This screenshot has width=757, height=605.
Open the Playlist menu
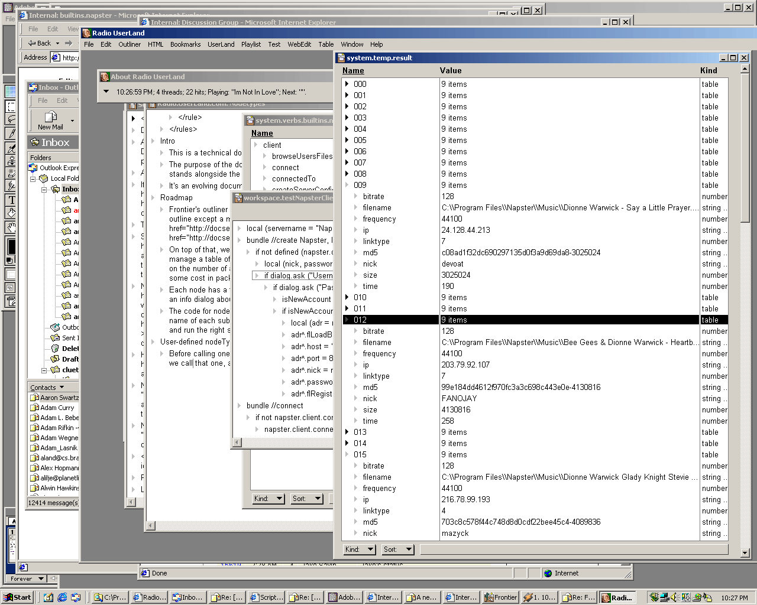pos(251,44)
